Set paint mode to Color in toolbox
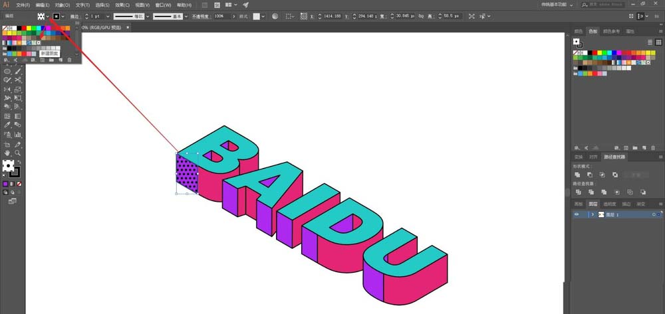665x314 pixels. [5, 184]
